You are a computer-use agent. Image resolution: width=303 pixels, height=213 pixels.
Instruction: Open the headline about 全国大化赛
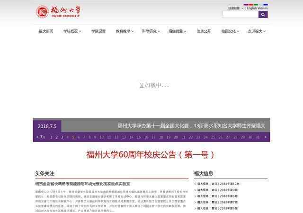tap(191, 126)
